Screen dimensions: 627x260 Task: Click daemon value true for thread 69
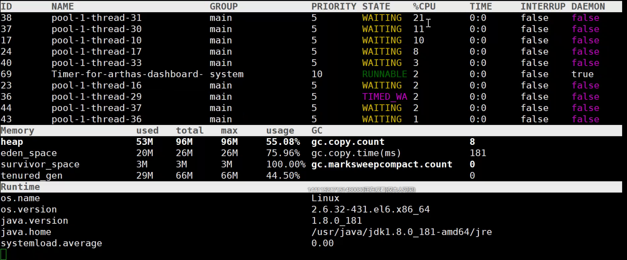583,74
